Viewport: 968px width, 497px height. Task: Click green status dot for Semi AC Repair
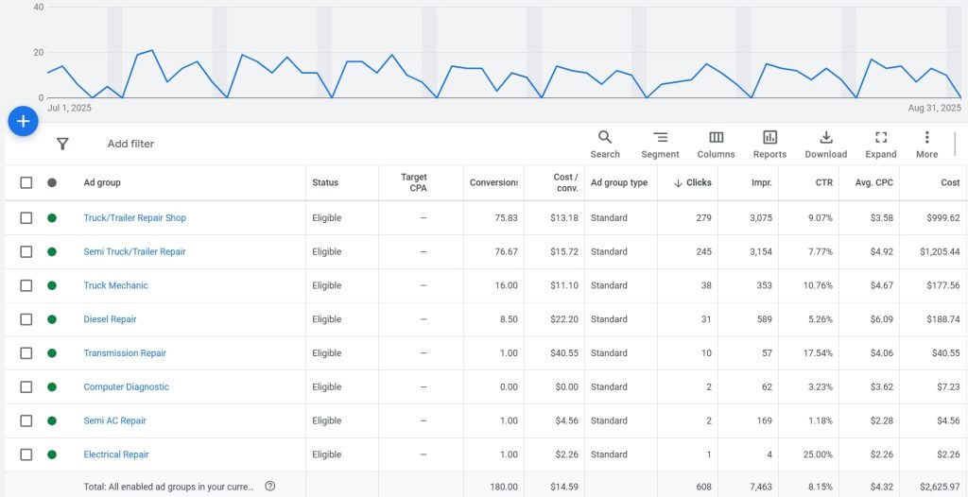(x=52, y=420)
